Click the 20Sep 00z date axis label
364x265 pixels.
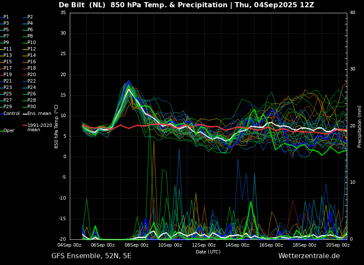click(x=338, y=245)
